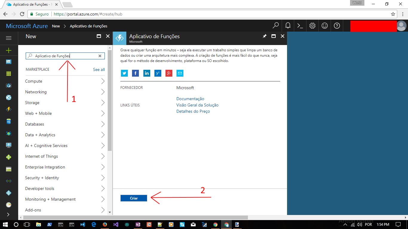Click the green plus New resource icon
The width and height of the screenshot is (408, 229).
(x=9, y=50)
